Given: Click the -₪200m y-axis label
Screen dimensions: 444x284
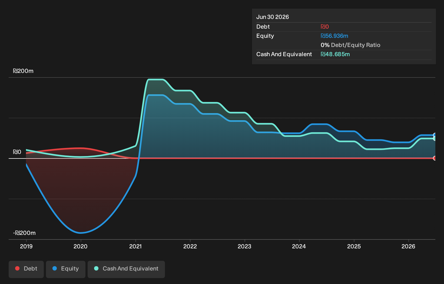Looking at the screenshot, I should 24,233.
